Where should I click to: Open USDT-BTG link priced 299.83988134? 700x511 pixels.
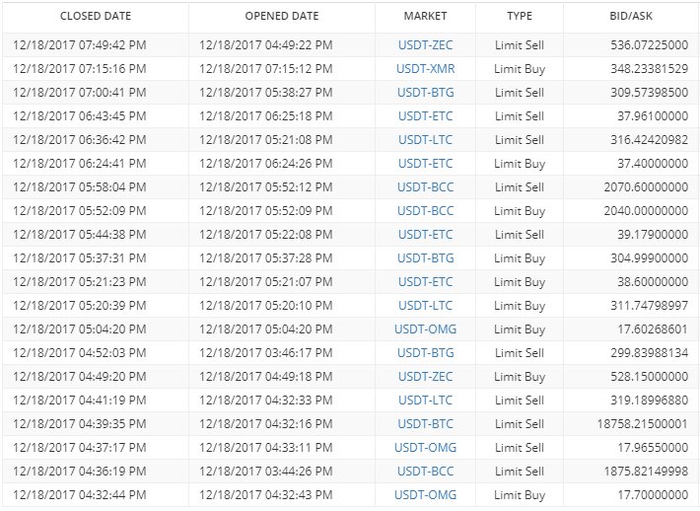click(426, 353)
